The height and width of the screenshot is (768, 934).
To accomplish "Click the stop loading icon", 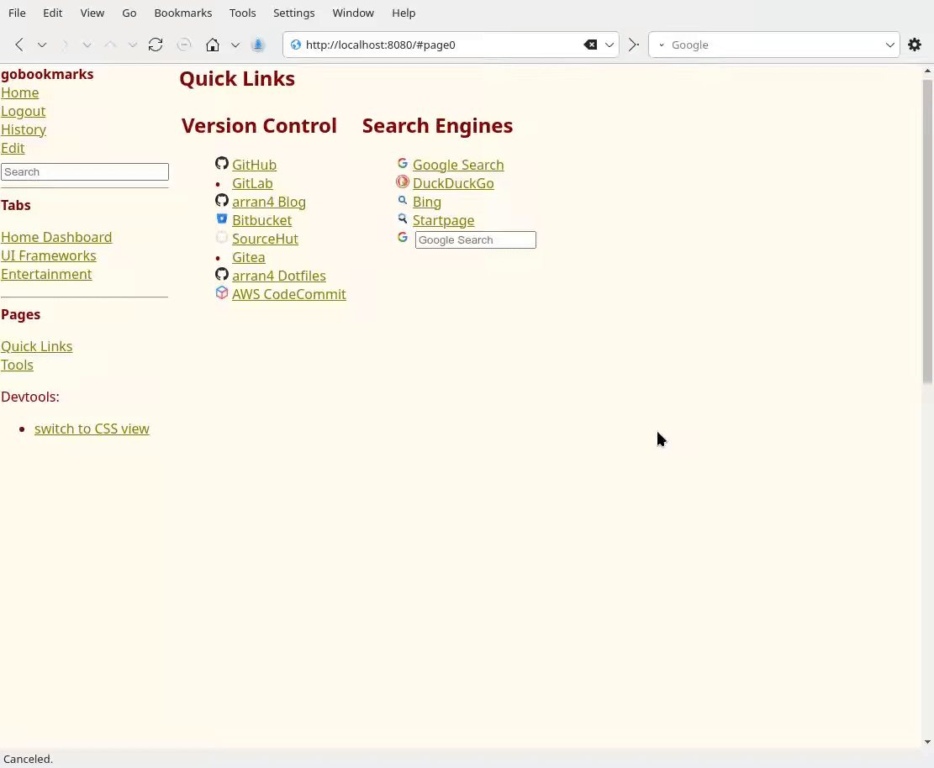I will (184, 45).
